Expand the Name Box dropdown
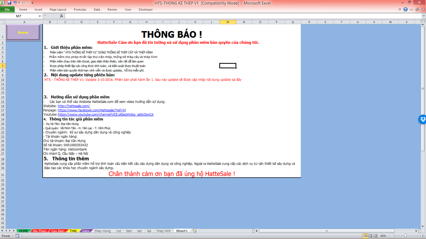426x239 pixels. [40, 16]
